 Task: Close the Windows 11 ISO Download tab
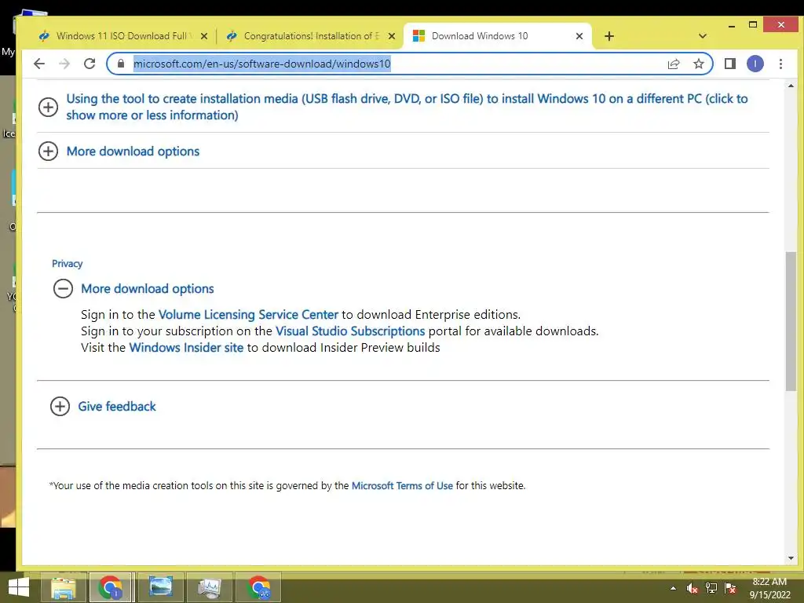tap(204, 36)
